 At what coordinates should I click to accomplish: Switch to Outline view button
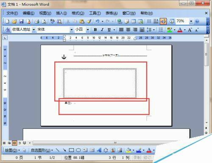tap(20, 143)
